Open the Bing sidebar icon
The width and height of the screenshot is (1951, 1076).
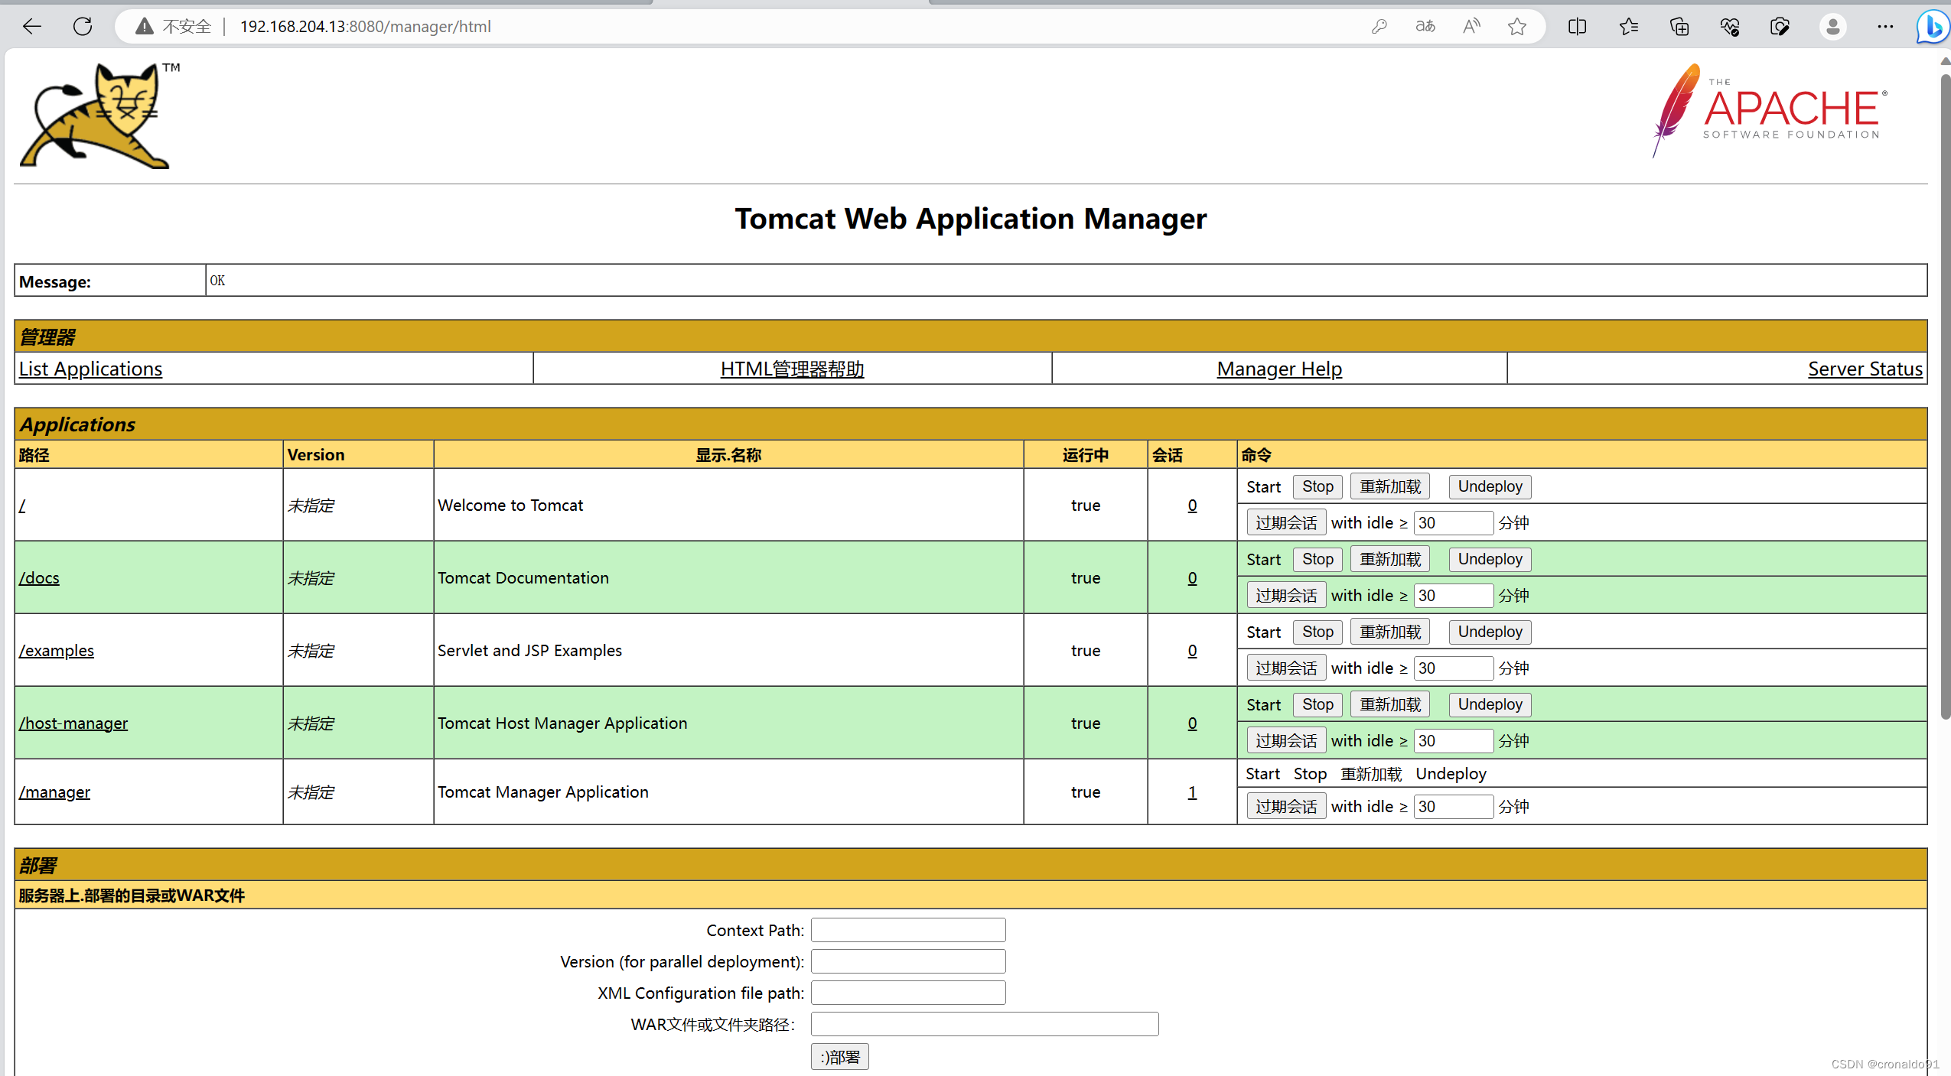coord(1933,27)
